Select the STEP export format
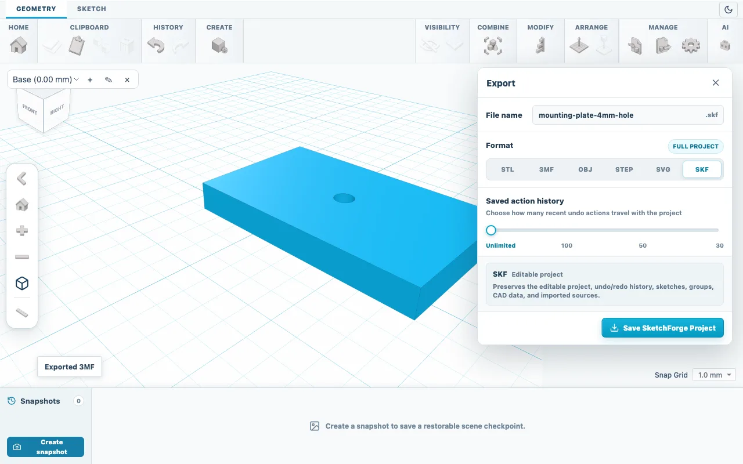 [x=624, y=169]
